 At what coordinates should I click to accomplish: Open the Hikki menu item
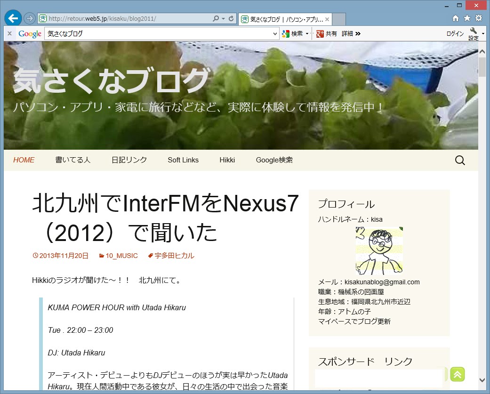tap(227, 160)
